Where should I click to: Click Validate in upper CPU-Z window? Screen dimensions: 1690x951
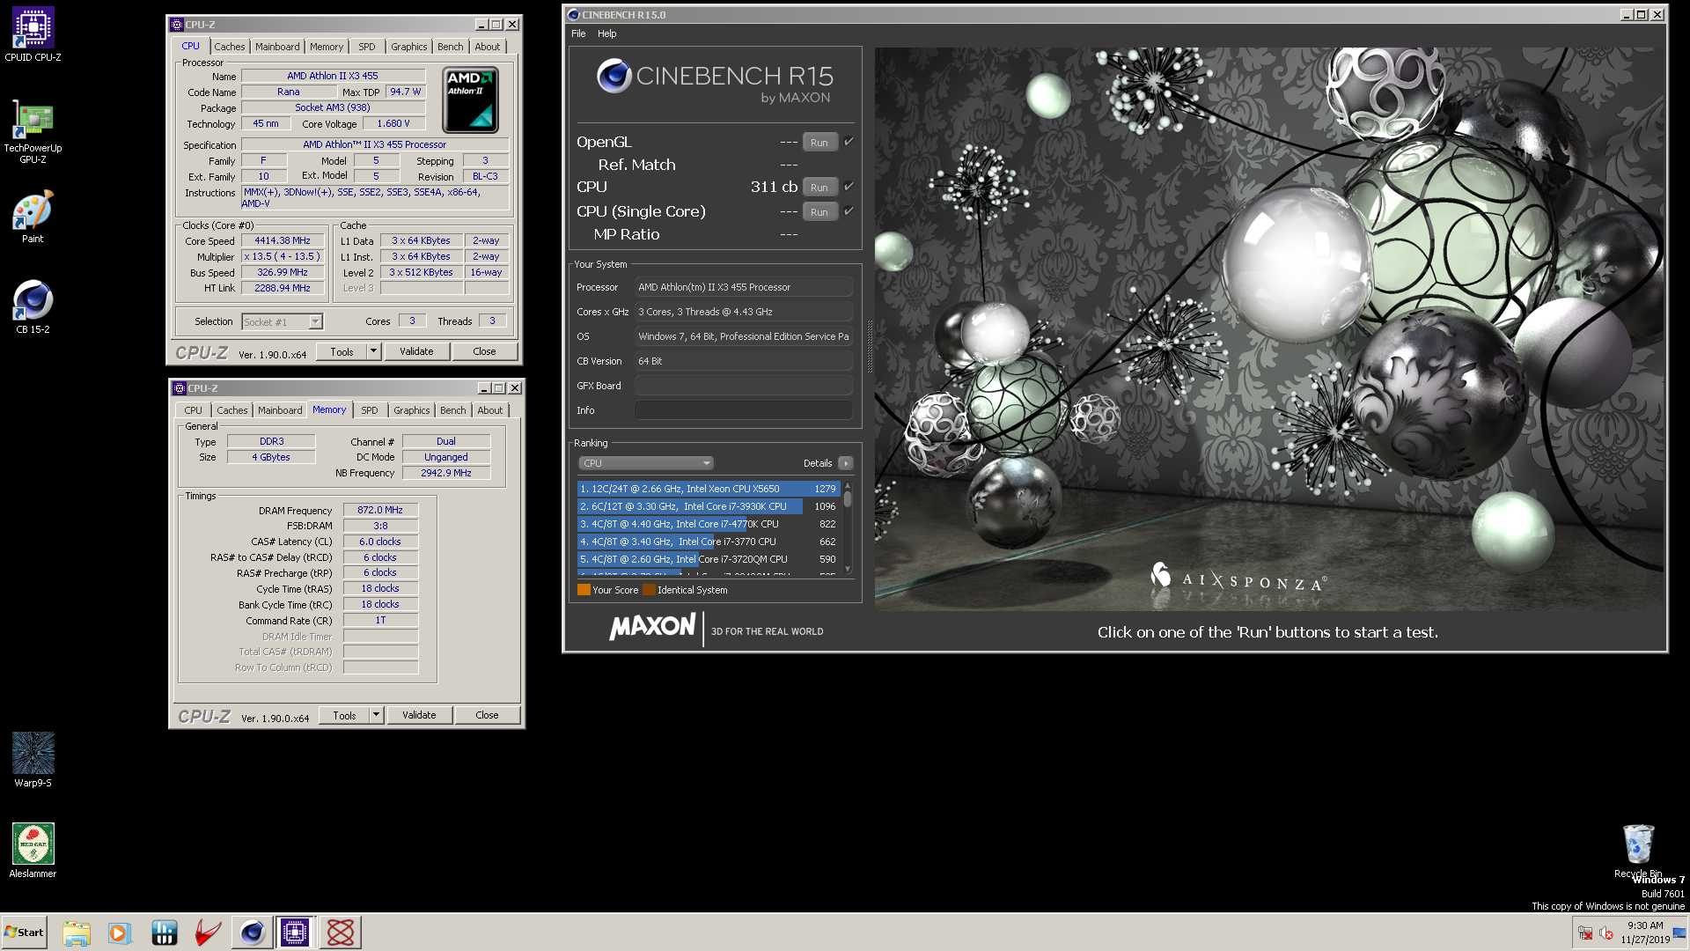tap(416, 351)
